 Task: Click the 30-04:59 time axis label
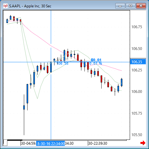pyautogui.click(x=28, y=143)
